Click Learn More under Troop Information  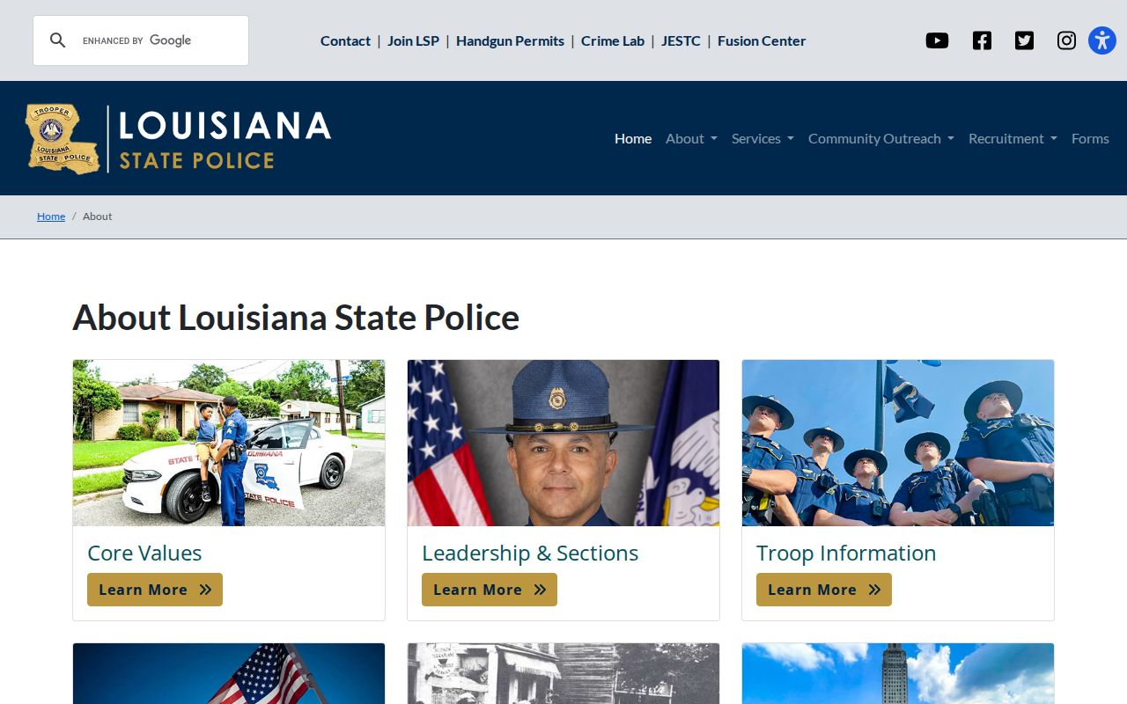pos(824,590)
